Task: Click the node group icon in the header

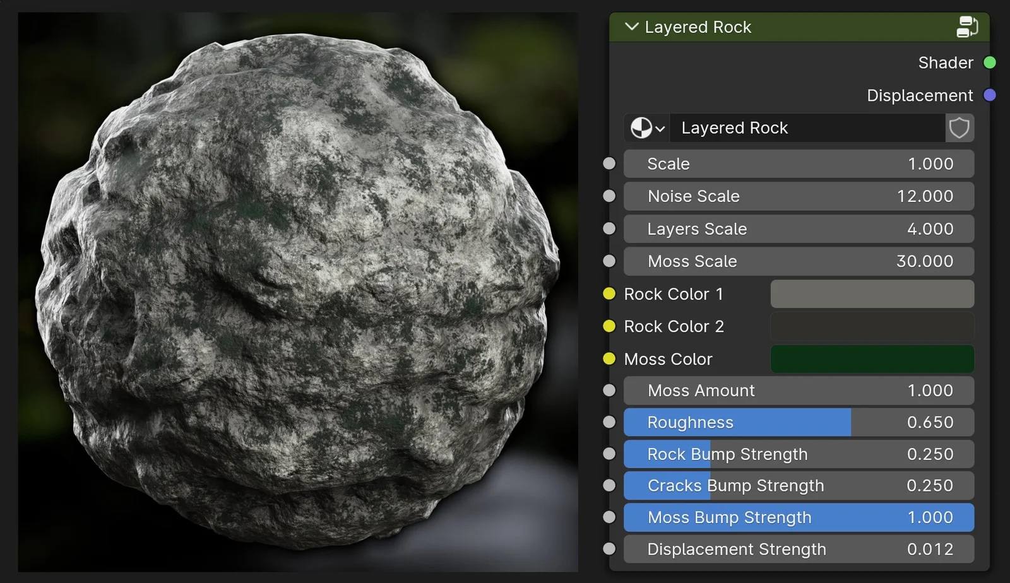Action: (x=967, y=27)
